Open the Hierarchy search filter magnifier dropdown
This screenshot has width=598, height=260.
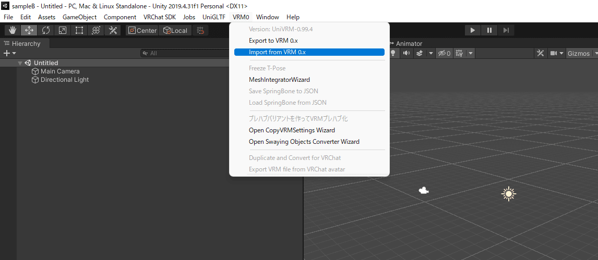click(145, 53)
